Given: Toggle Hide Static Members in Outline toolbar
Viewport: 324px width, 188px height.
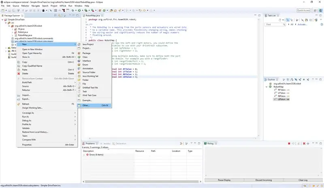Looking at the screenshot, I should (x=300, y=80).
